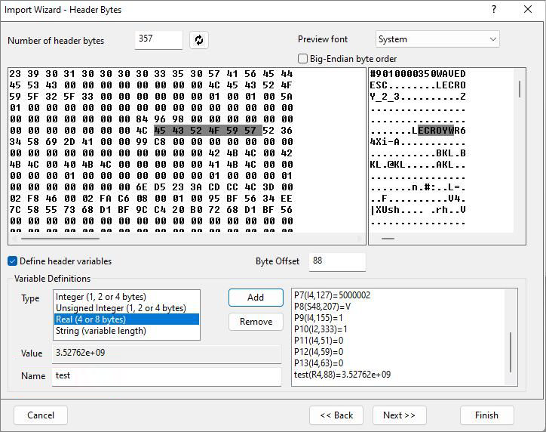Click the Add variable button
This screenshot has width=546, height=432.
(256, 298)
